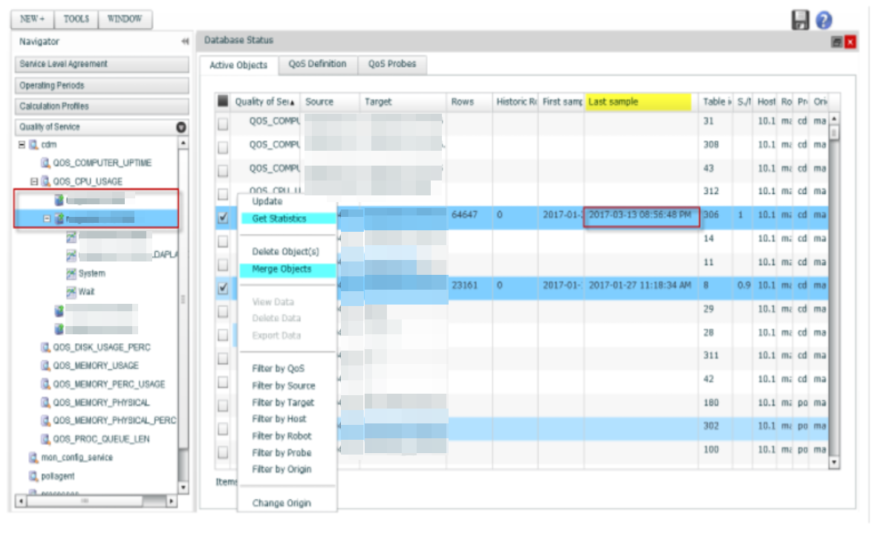Open help via question mark icon

[824, 20]
